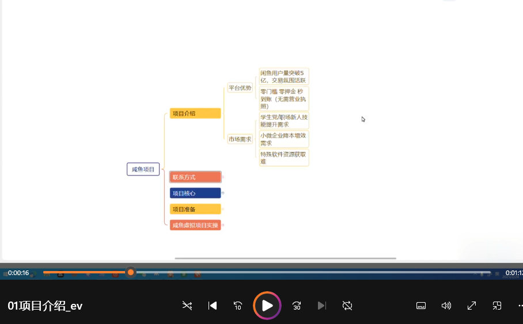Select the 市场需求 subnode
The image size is (523, 324).
click(240, 139)
